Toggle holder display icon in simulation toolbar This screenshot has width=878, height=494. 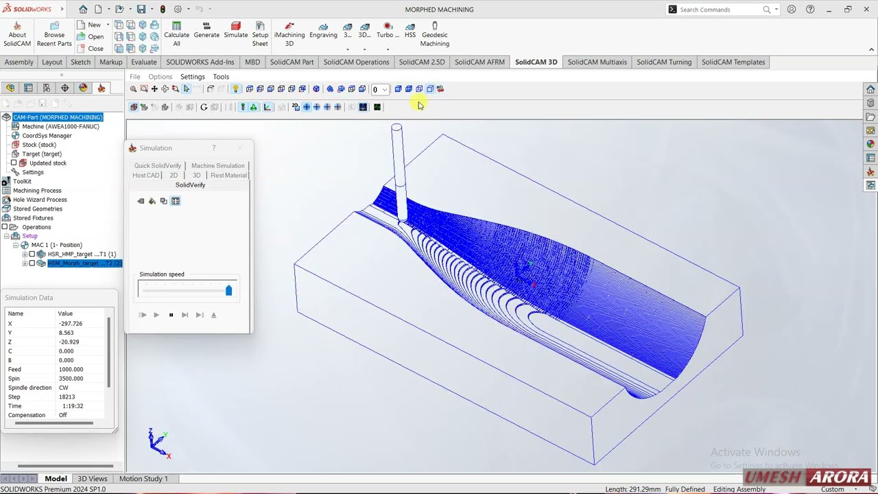[x=253, y=107]
